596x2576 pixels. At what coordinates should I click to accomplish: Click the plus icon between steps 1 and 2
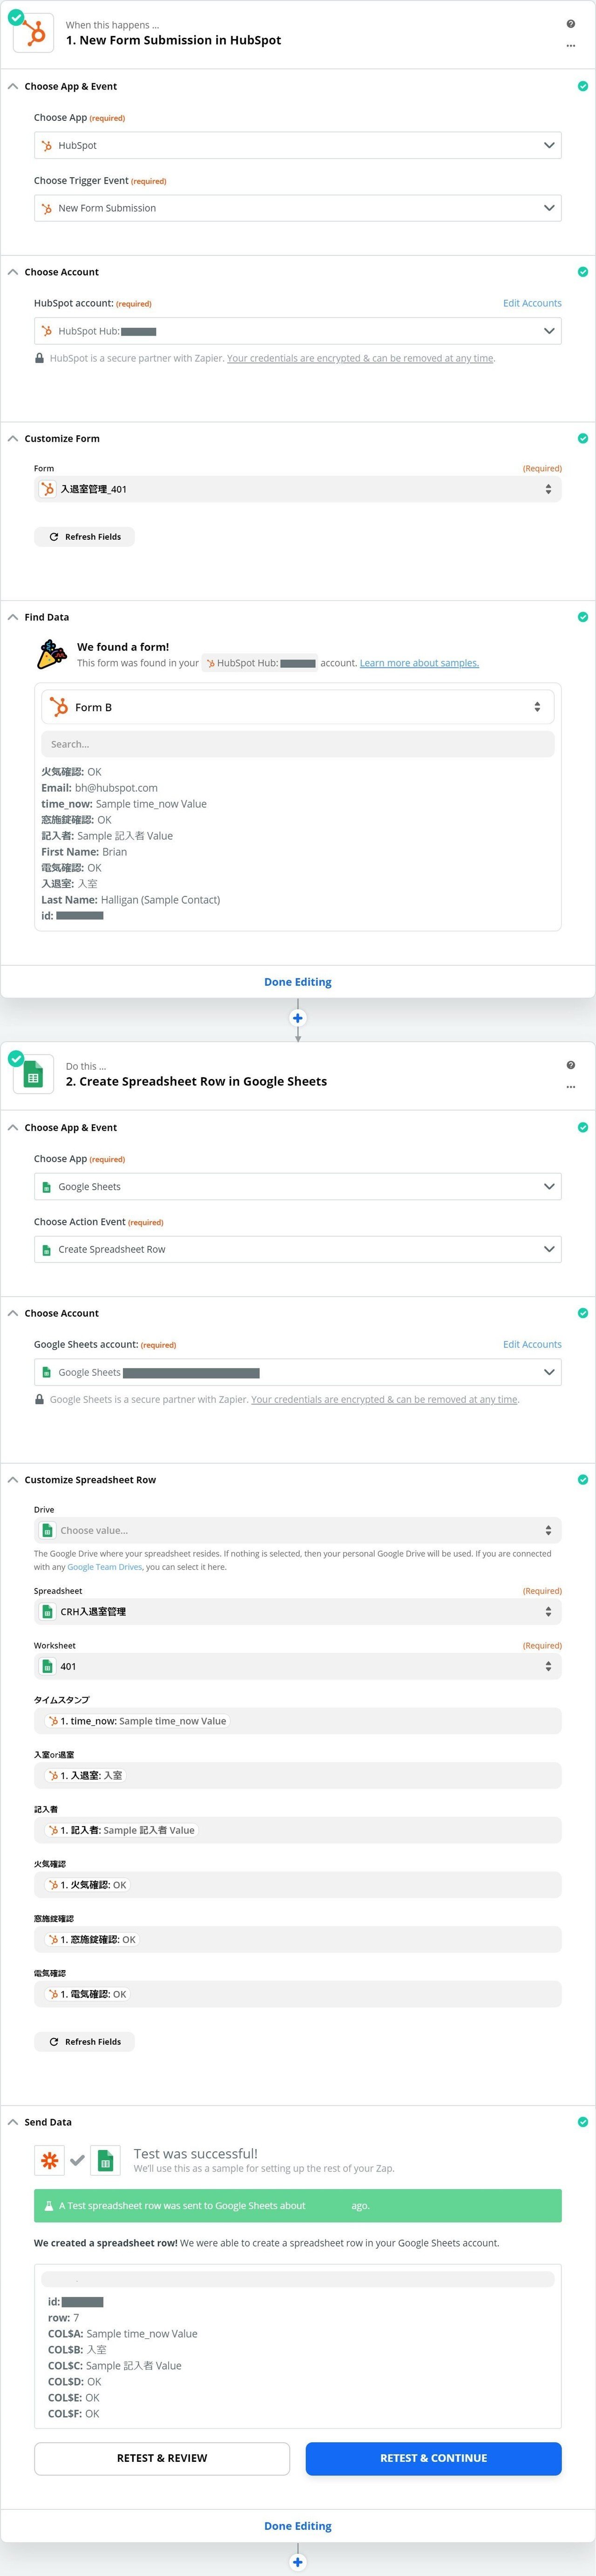click(x=298, y=1018)
